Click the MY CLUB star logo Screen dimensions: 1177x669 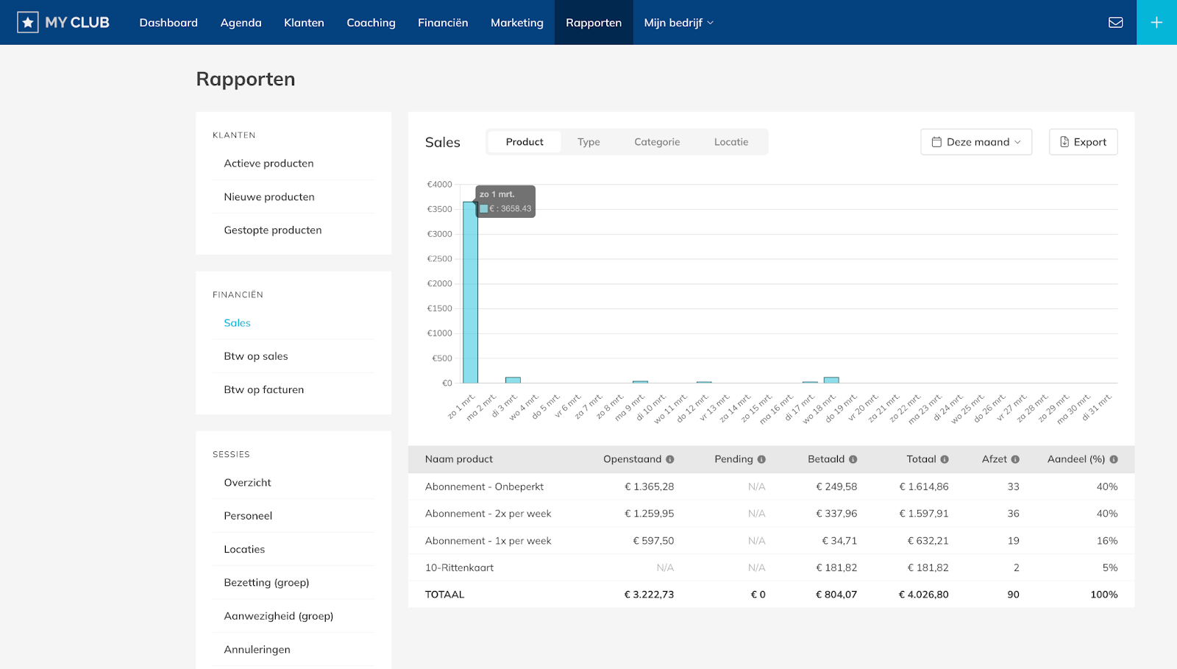coord(28,23)
